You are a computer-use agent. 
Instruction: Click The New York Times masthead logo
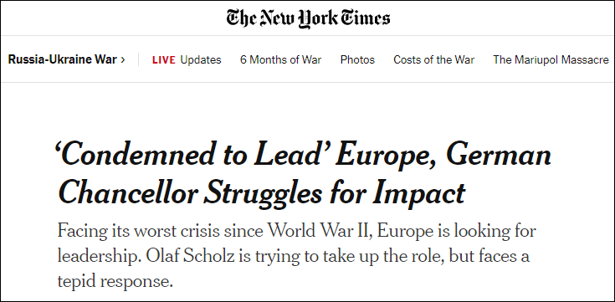click(x=308, y=19)
